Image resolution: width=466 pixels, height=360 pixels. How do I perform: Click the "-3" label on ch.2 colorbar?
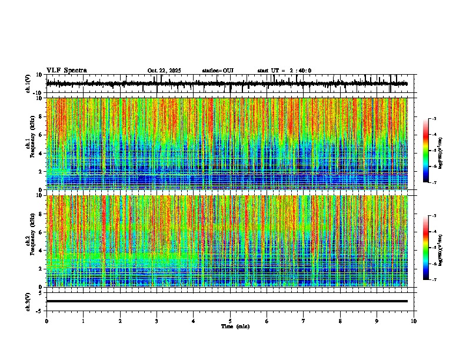pyautogui.click(x=434, y=216)
